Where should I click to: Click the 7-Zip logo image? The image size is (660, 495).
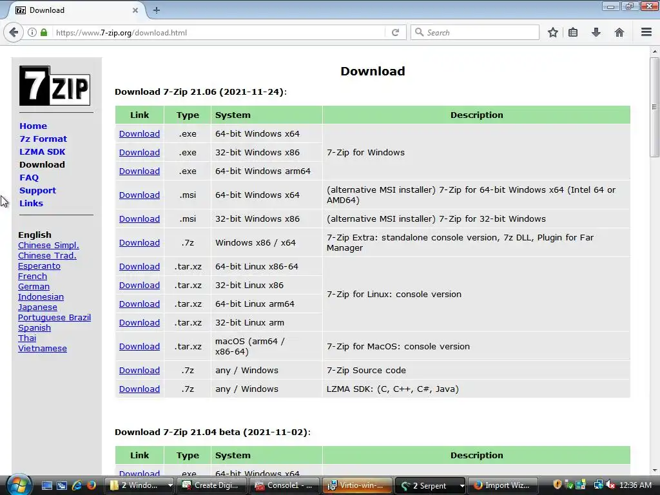[x=55, y=86]
